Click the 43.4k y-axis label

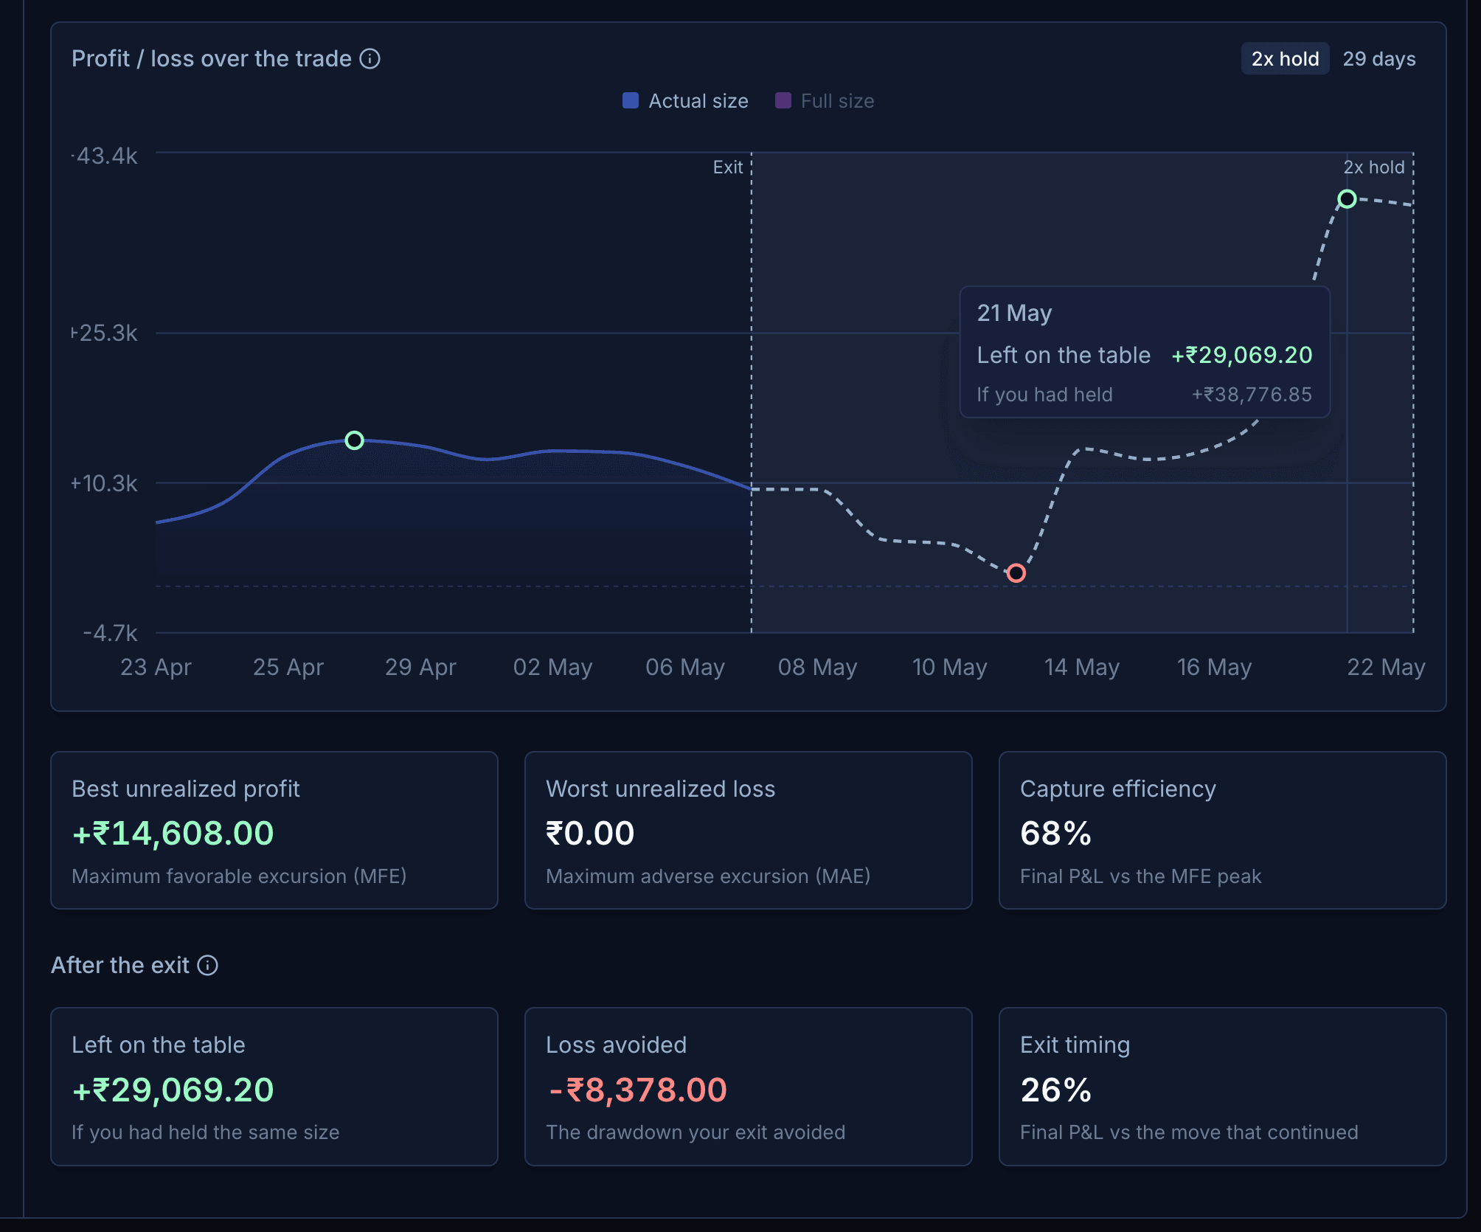pos(105,156)
